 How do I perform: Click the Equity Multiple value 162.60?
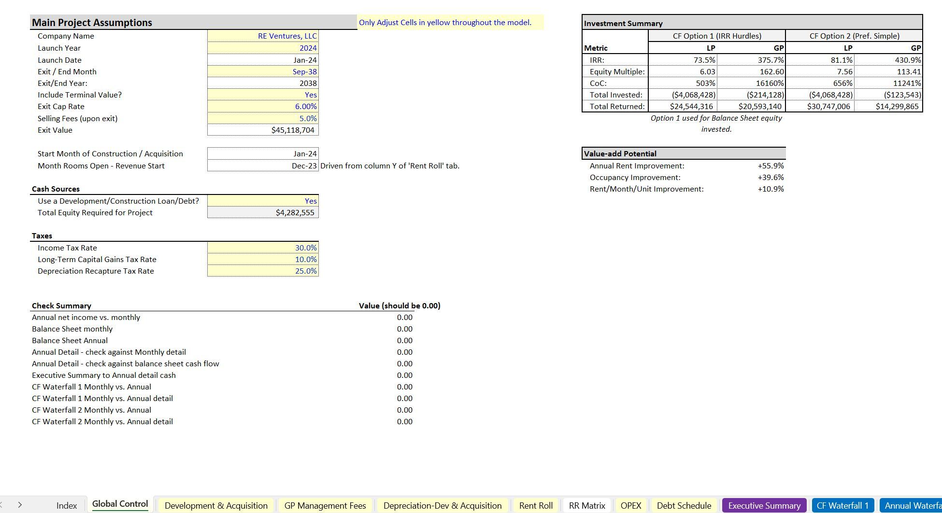click(751, 71)
